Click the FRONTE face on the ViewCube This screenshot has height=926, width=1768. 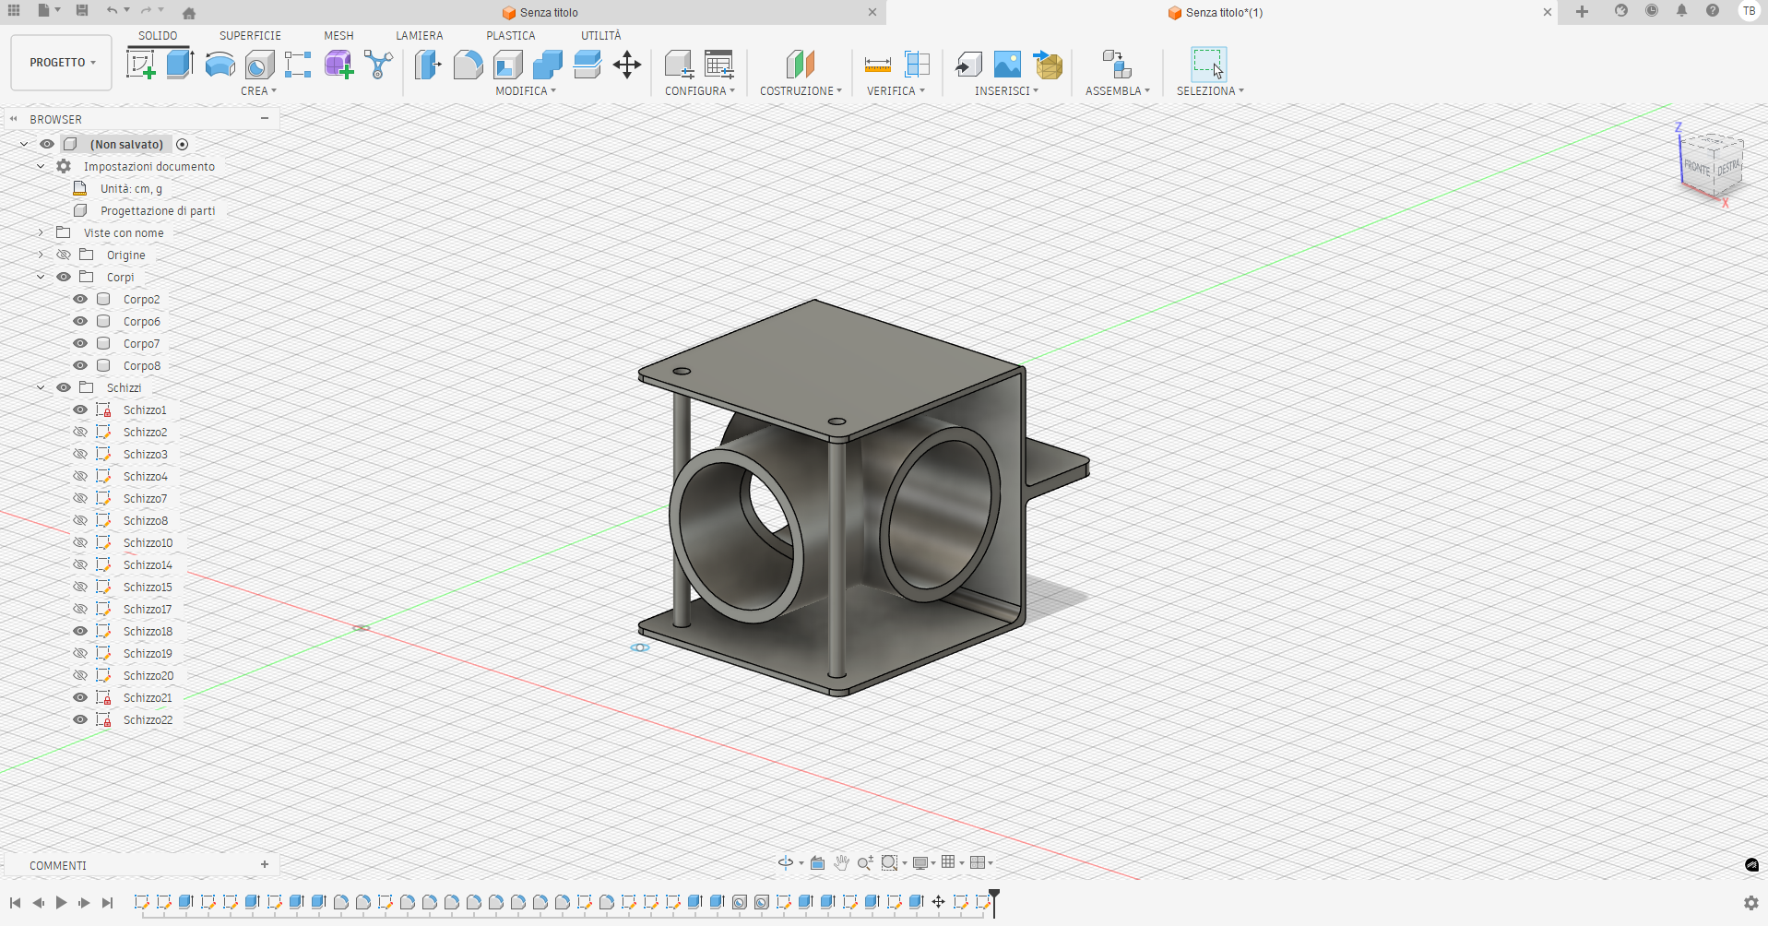click(x=1697, y=170)
